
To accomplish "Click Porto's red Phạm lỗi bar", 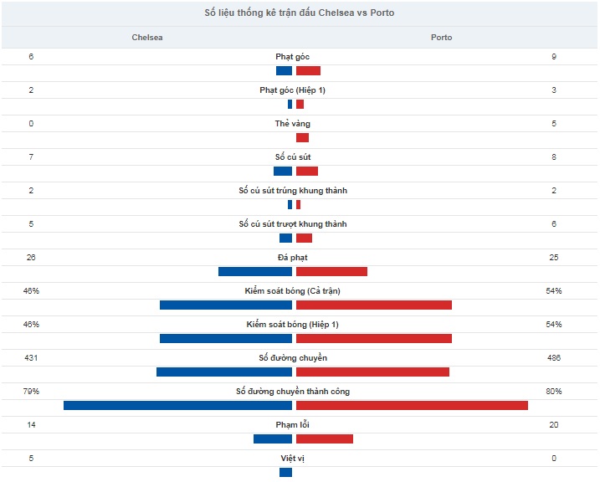I will [325, 438].
